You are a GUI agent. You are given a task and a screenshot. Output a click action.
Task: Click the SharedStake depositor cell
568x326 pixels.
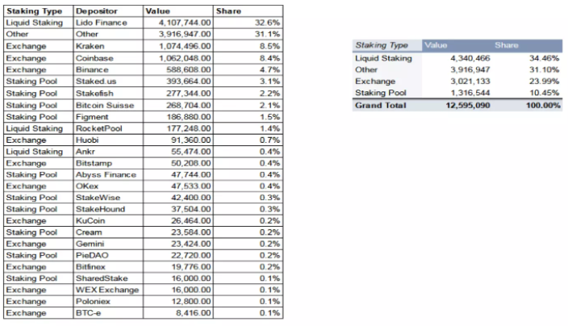click(100, 278)
